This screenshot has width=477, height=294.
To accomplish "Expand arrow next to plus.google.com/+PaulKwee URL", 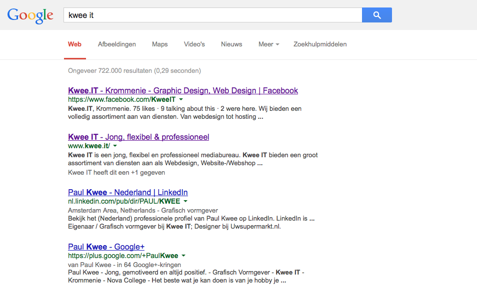I will click(x=183, y=256).
